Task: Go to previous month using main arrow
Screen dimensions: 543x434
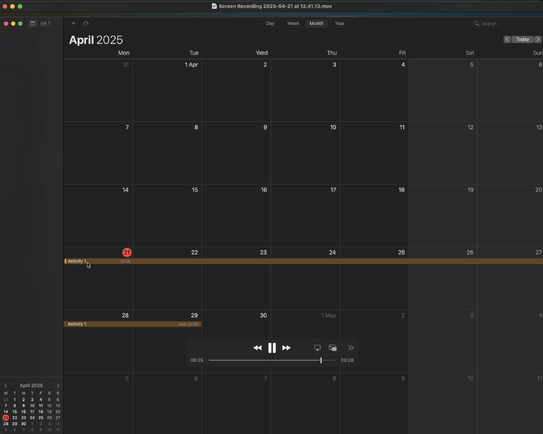Action: [x=507, y=39]
